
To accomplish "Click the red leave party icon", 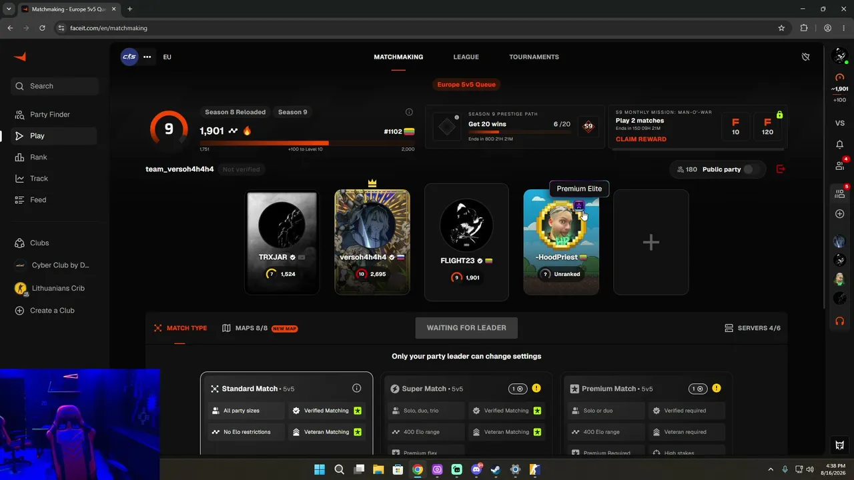I will tap(781, 169).
